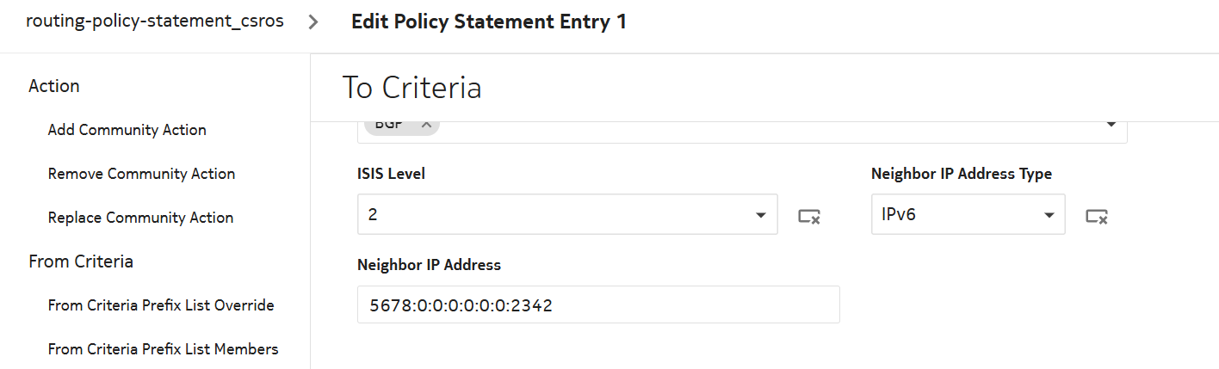Go back to routing-policy-statement_csros breadcrumb
The width and height of the screenshot is (1219, 369).
point(155,22)
